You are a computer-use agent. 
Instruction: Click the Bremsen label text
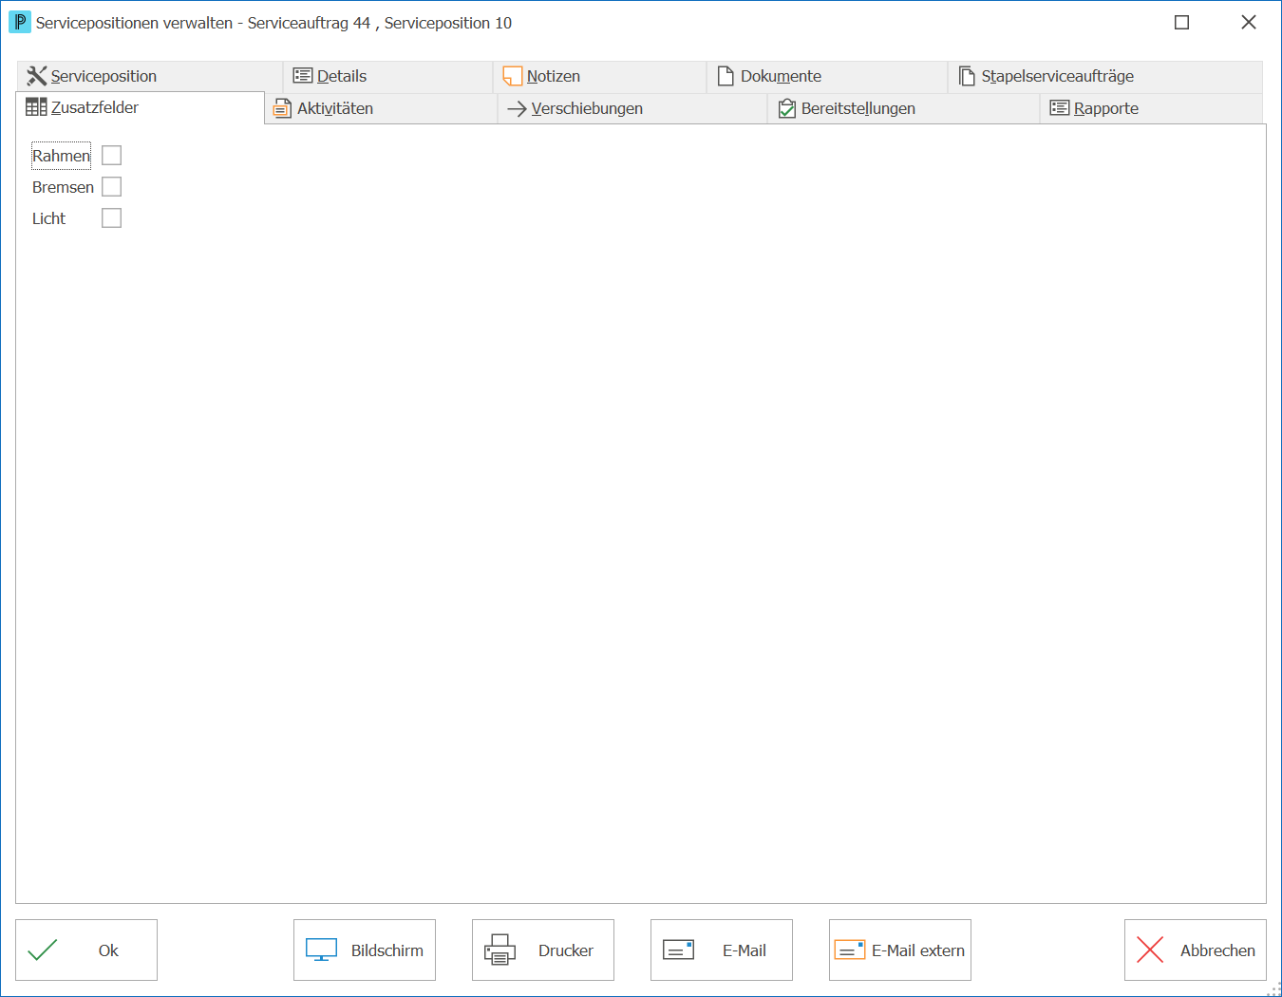63,187
